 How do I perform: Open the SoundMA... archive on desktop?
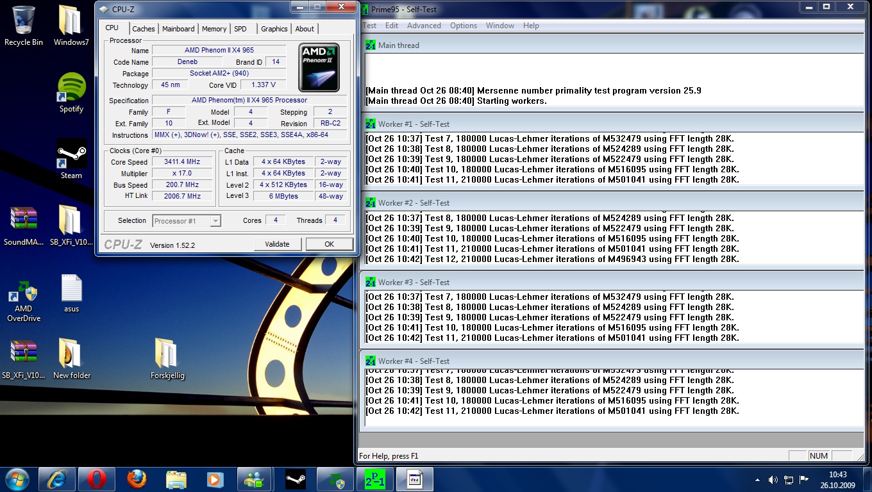(24, 225)
